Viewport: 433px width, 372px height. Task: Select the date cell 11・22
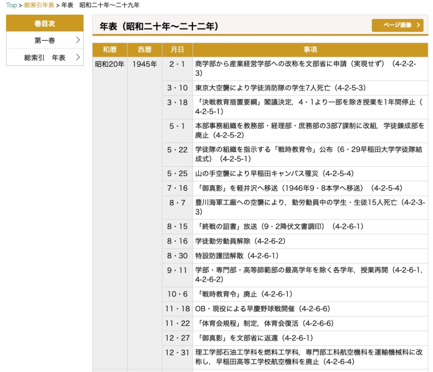[x=177, y=324]
